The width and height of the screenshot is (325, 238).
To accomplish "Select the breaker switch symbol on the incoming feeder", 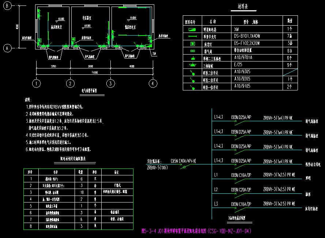I will 185,166.
